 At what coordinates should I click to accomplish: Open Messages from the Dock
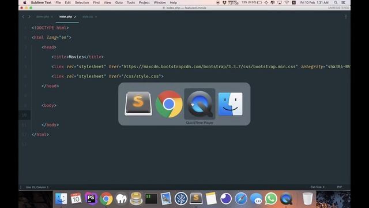[x=256, y=199]
